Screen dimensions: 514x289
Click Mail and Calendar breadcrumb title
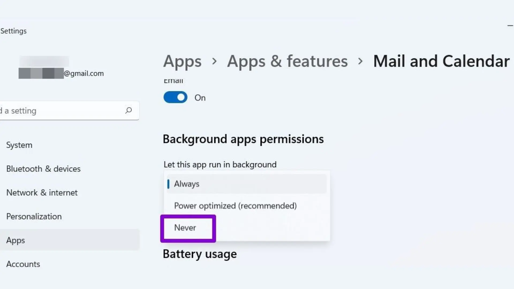pyautogui.click(x=441, y=61)
